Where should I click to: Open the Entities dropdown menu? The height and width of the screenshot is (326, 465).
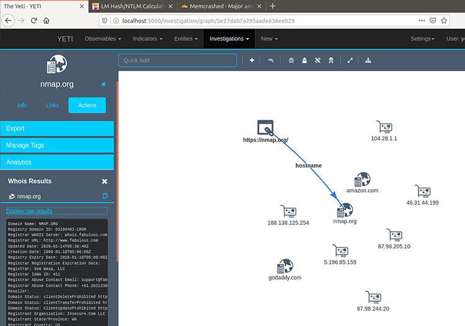point(186,39)
